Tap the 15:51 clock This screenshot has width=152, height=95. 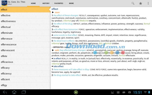(x=138, y=92)
